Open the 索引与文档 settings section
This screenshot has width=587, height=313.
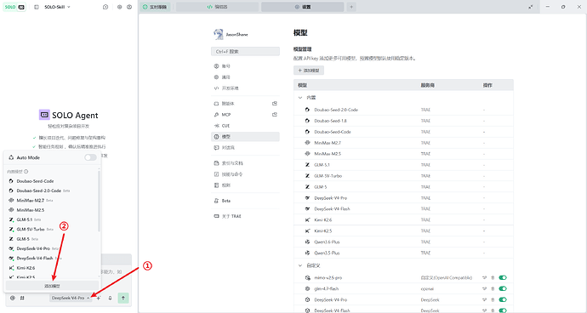pos(245,163)
